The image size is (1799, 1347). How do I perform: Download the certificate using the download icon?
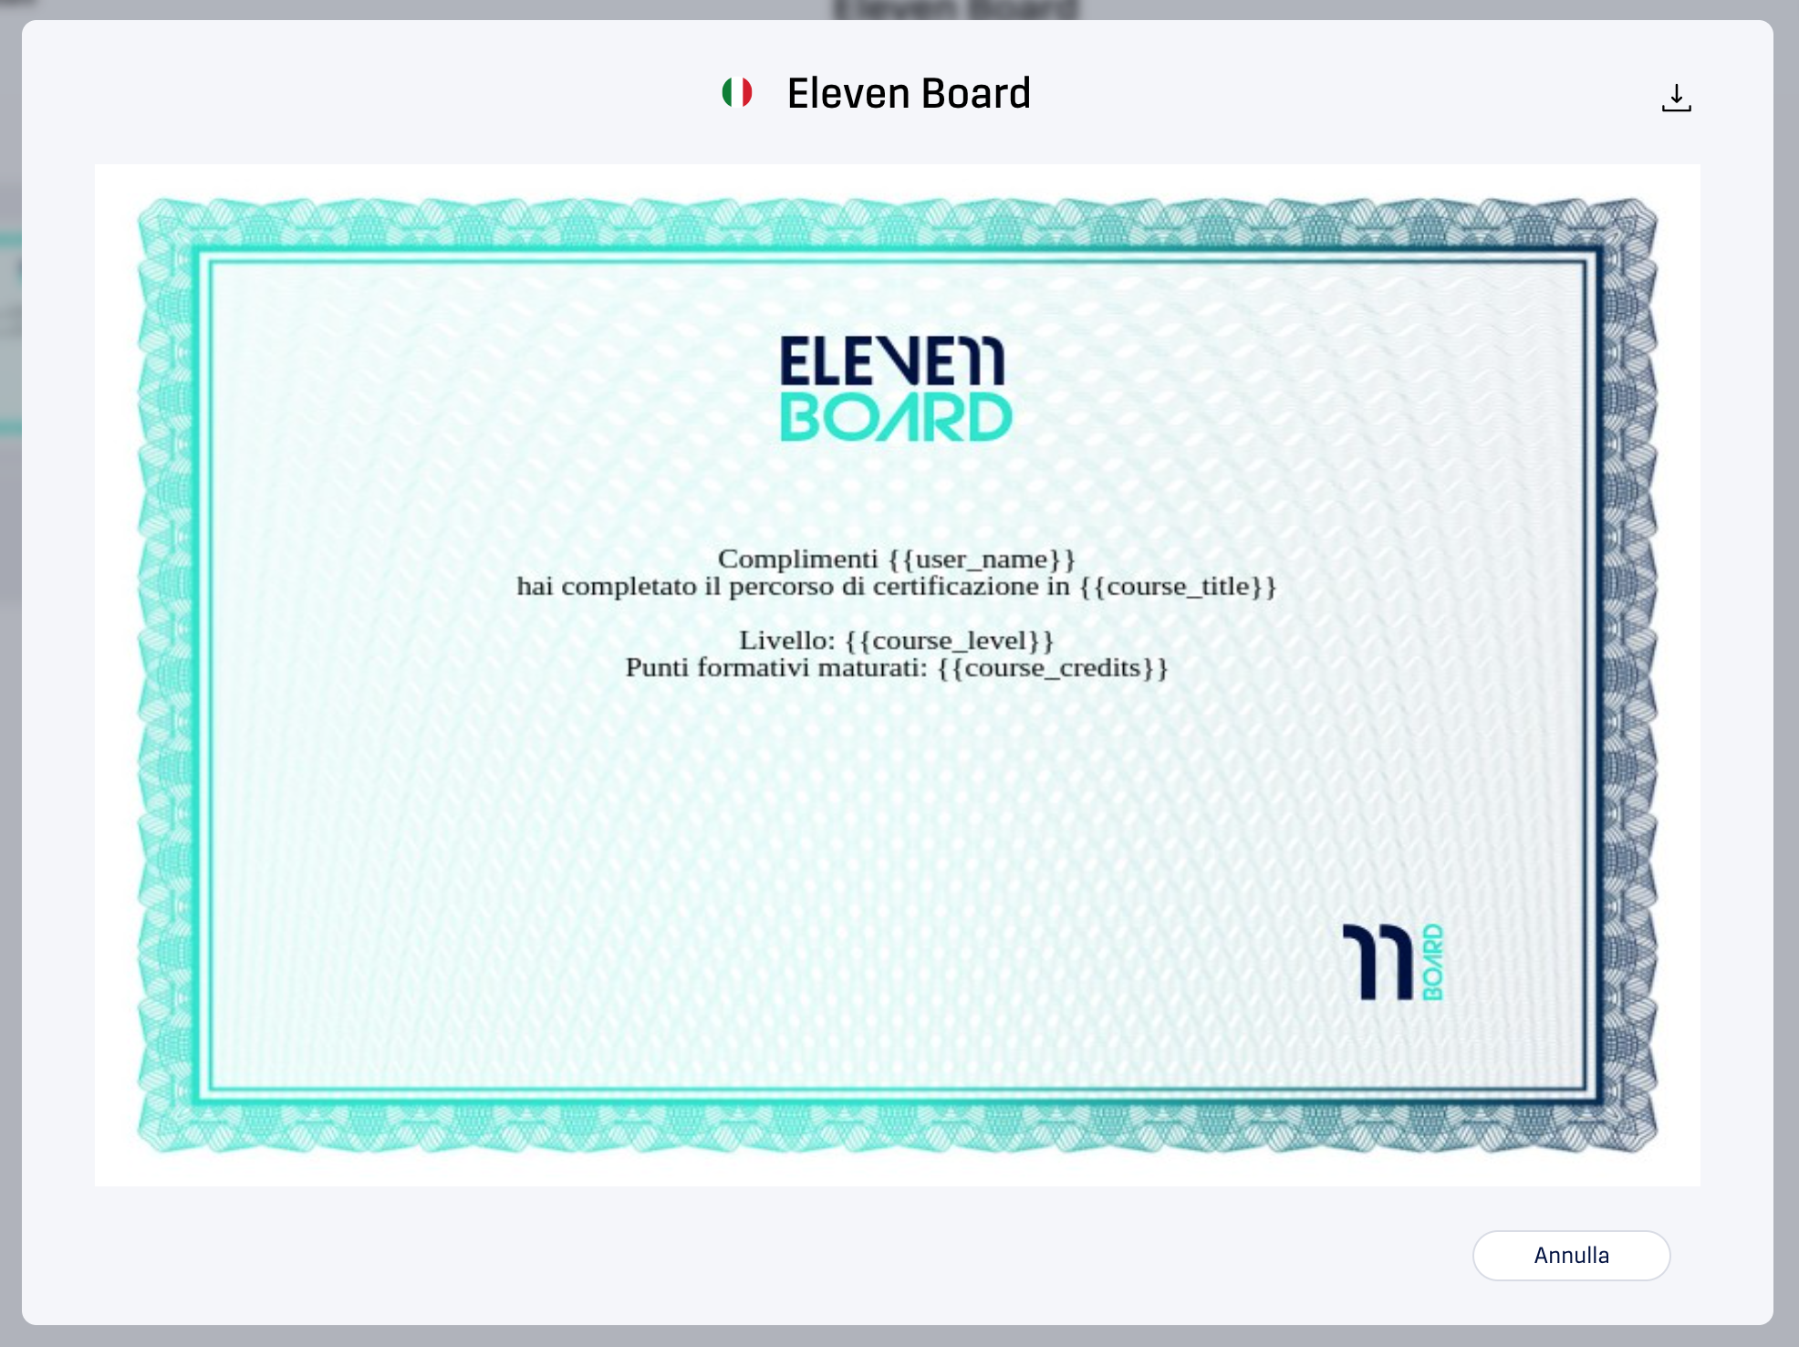coord(1676,98)
